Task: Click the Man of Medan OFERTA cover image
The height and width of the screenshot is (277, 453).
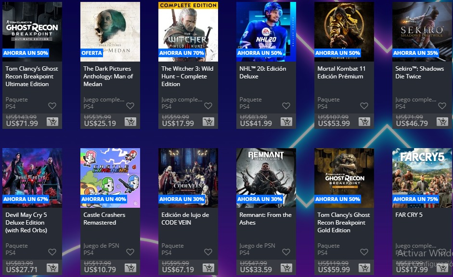Action: (x=110, y=32)
